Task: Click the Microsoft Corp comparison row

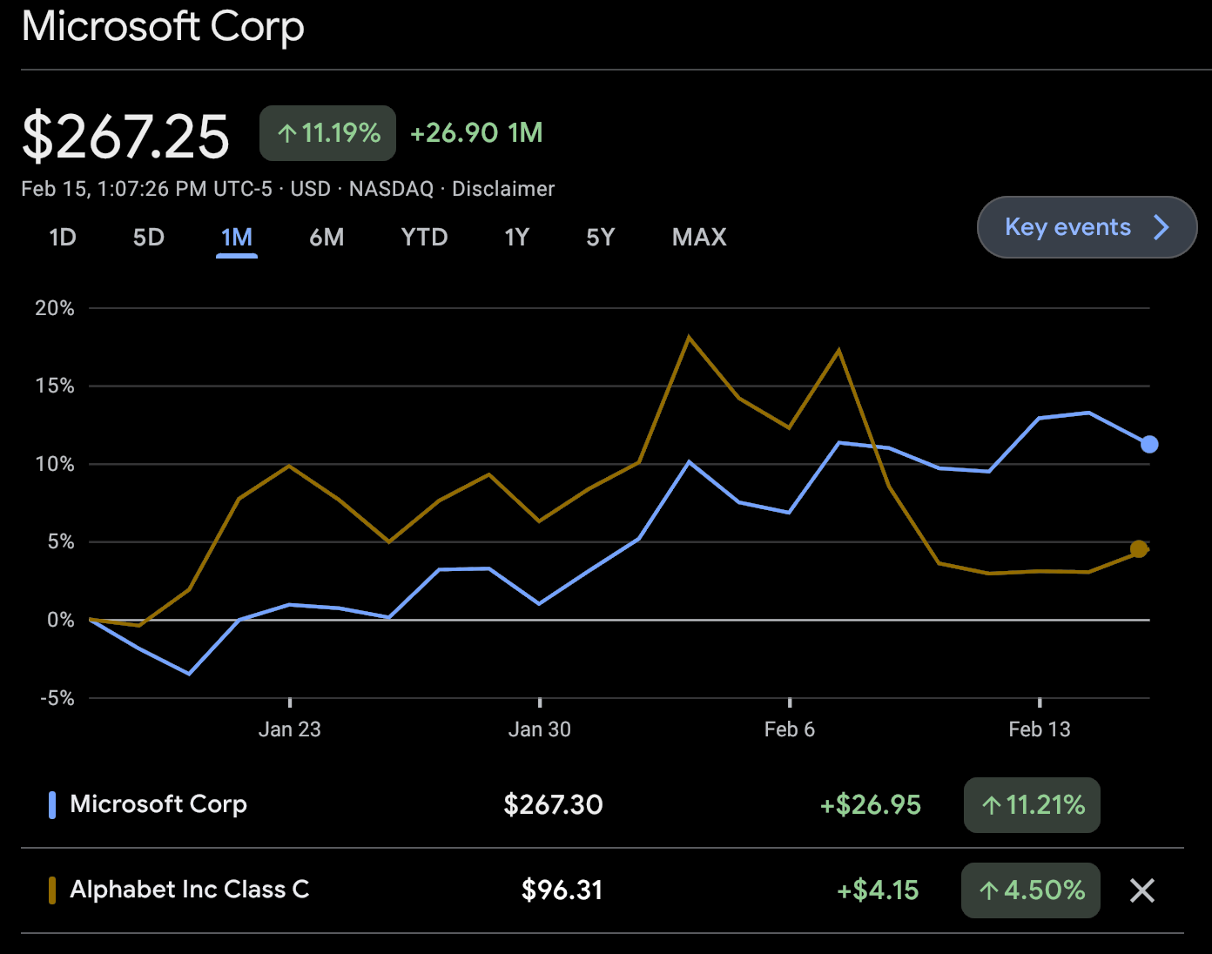Action: [158, 804]
